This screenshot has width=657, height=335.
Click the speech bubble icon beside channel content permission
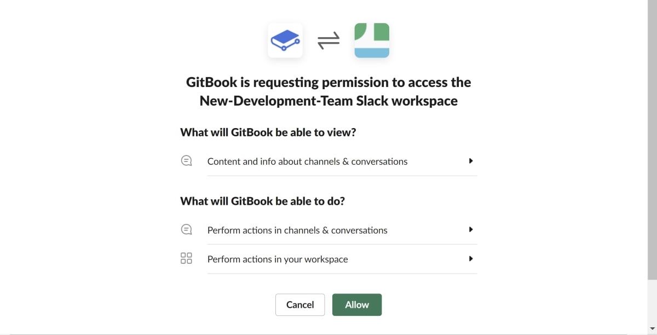[x=186, y=160]
